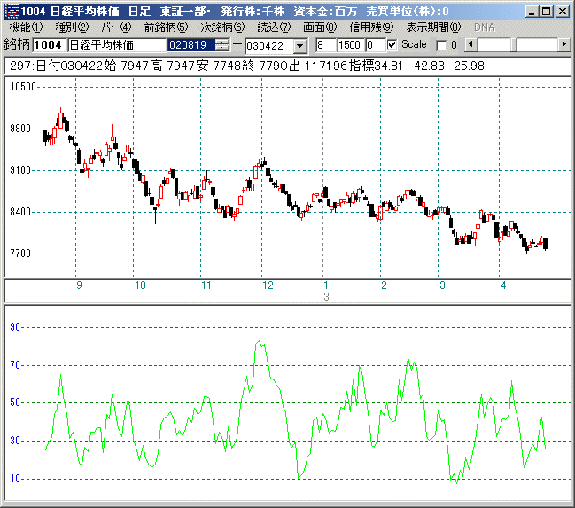Image resolution: width=575 pixels, height=508 pixels.
Task: Click the data status line 297:日付030422
Action: coord(287,66)
